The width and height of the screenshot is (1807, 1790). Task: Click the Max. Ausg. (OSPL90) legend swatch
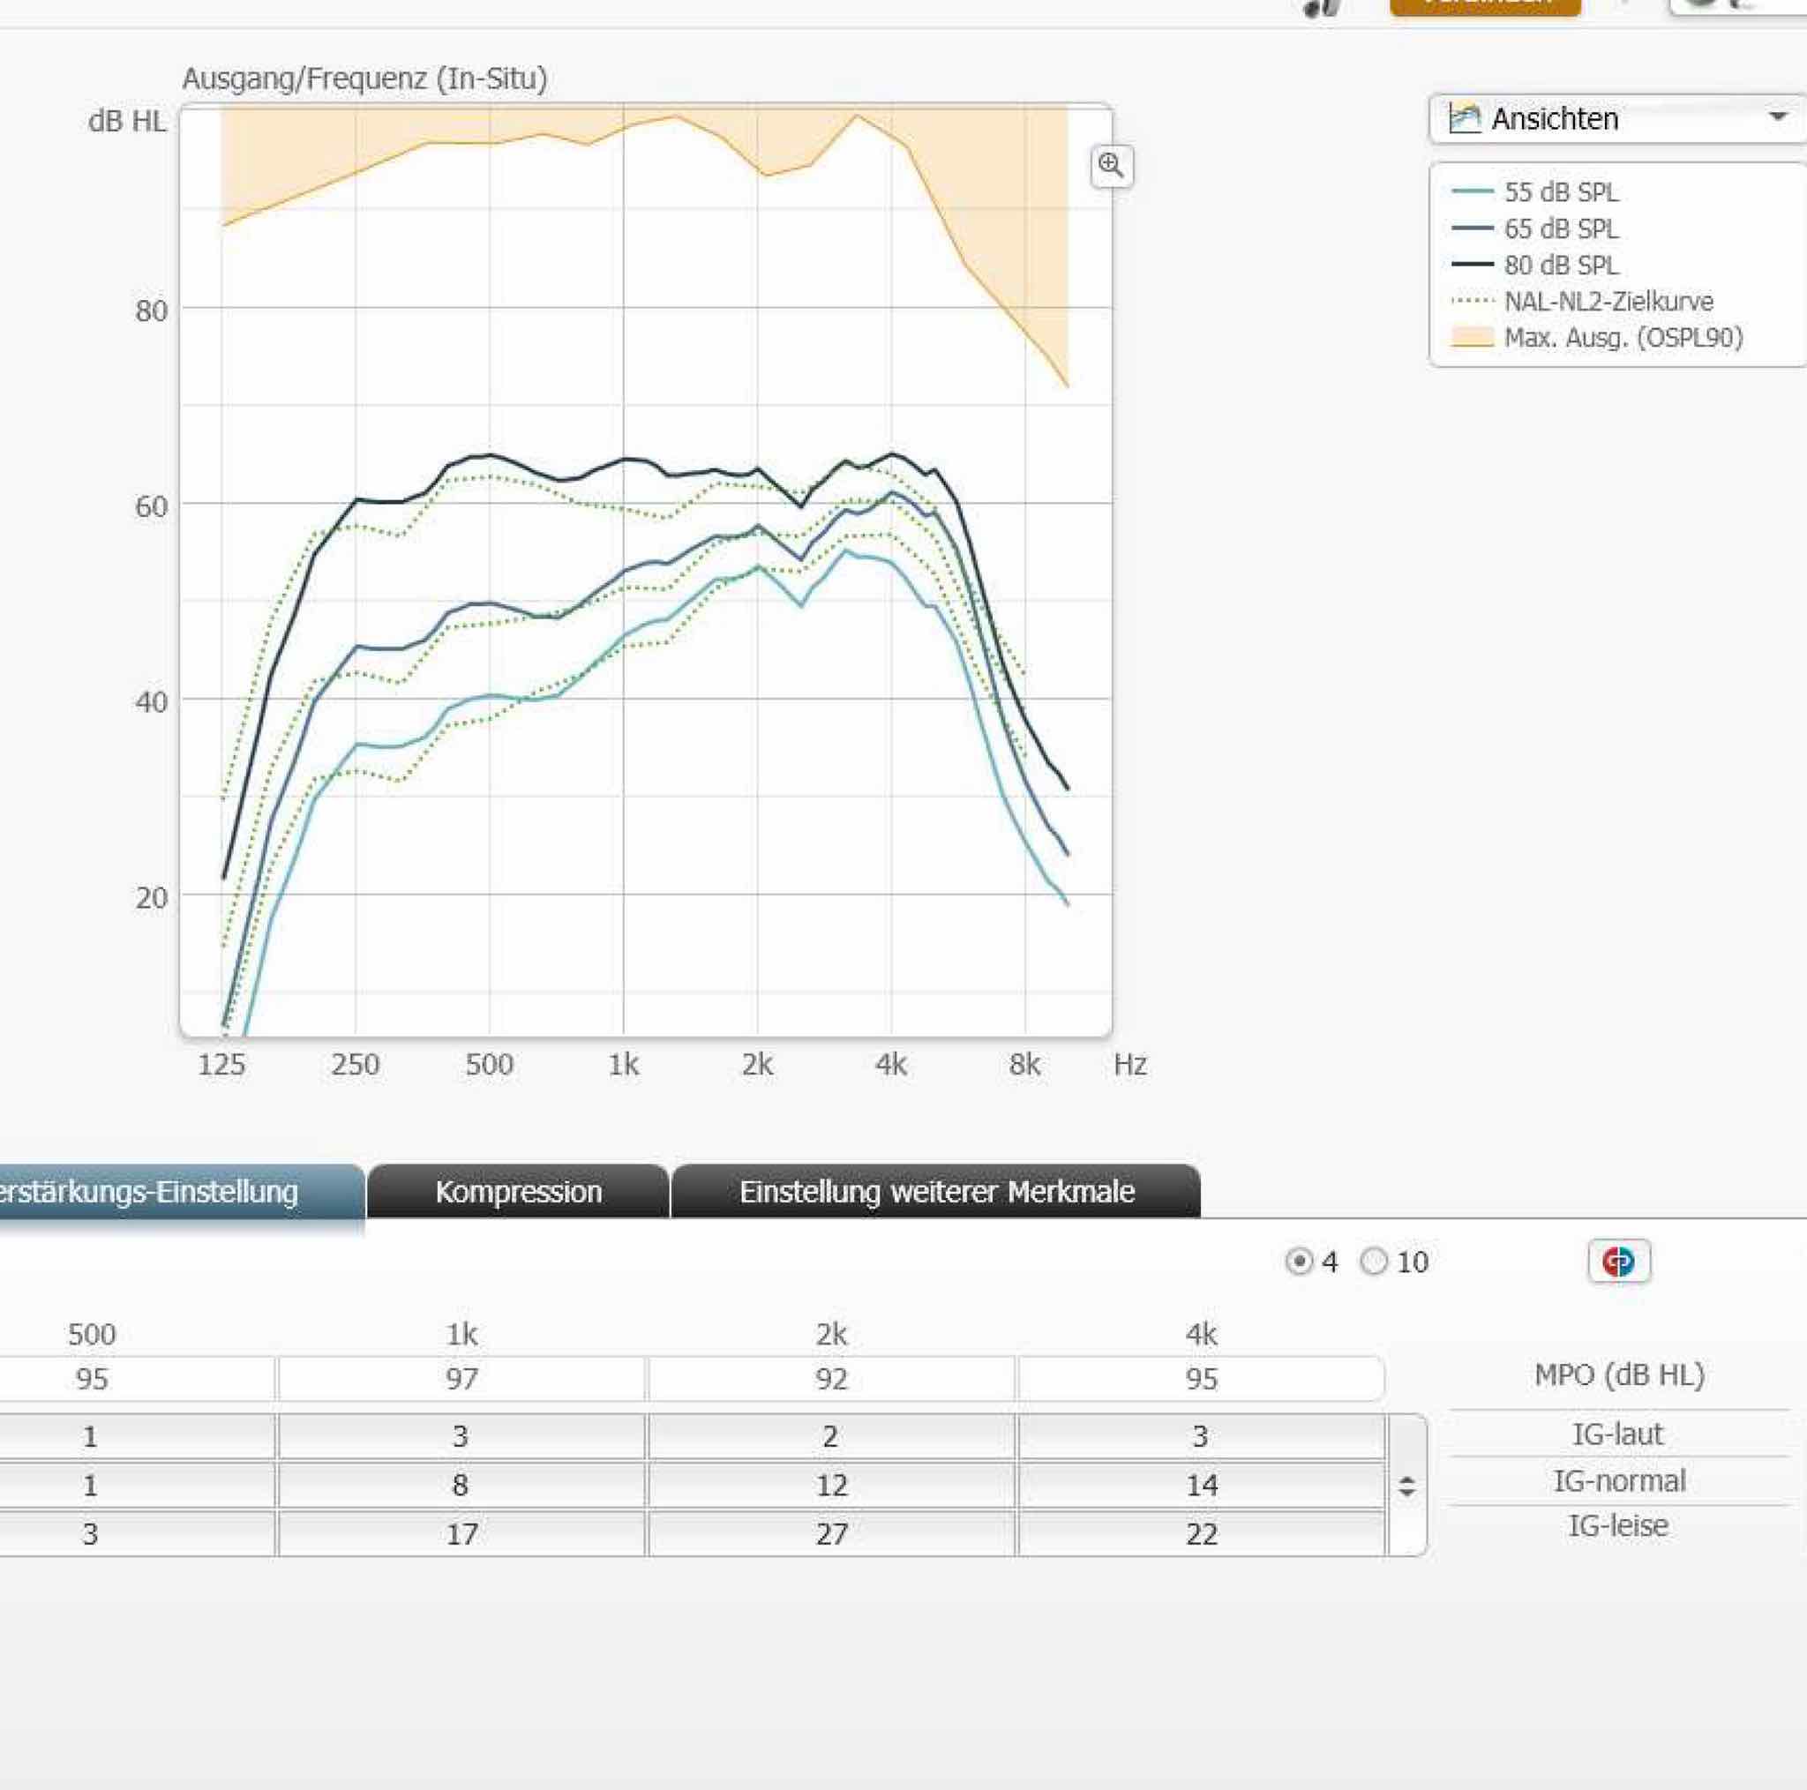point(1473,338)
